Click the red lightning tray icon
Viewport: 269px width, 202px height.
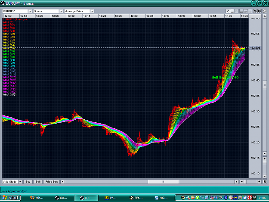pyautogui.click(x=250, y=198)
